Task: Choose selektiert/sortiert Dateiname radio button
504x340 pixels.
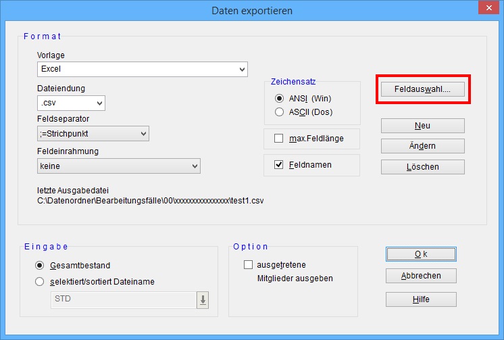Action: tap(39, 281)
